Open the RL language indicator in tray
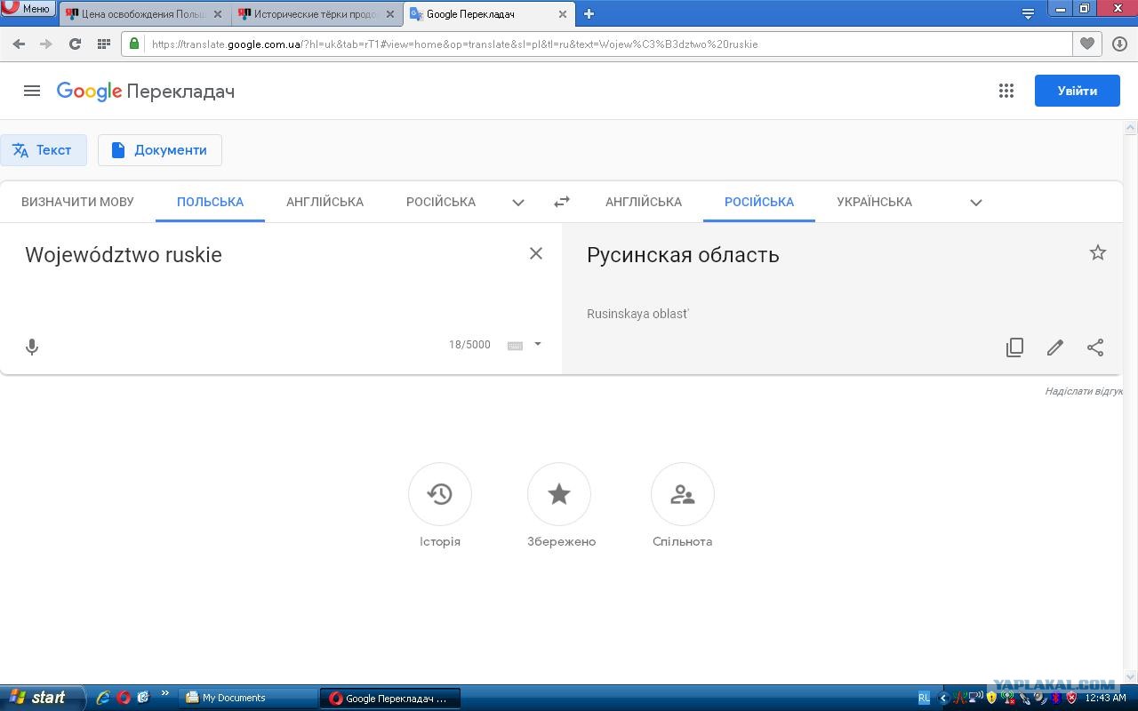The width and height of the screenshot is (1138, 711). (924, 698)
